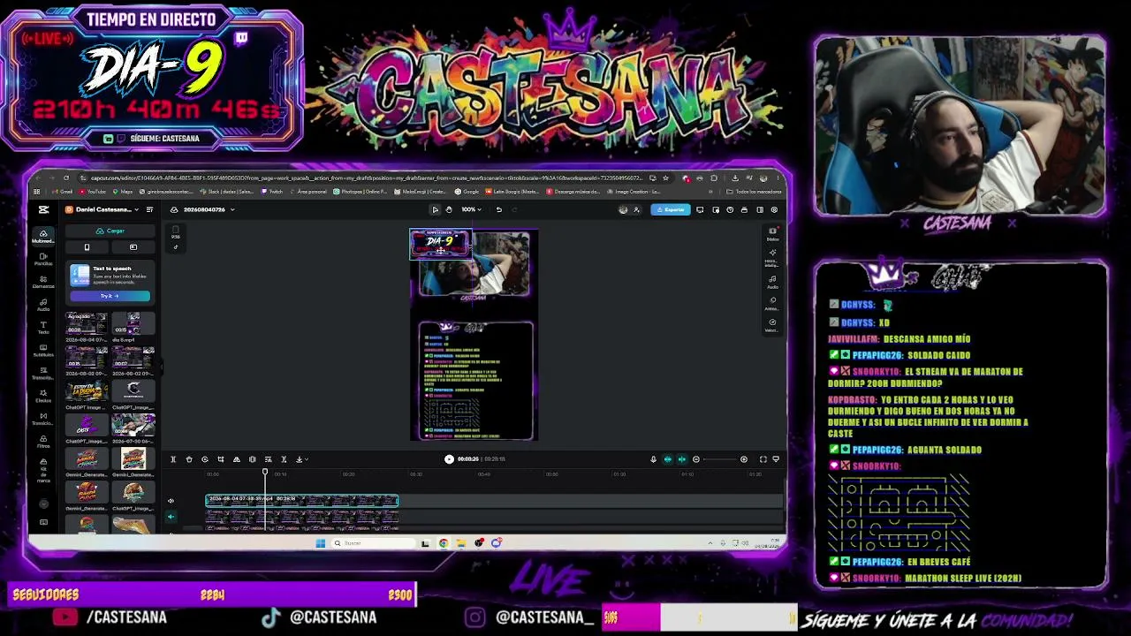1131x636 pixels.
Task: Select the hand pan tool
Action: pos(449,209)
